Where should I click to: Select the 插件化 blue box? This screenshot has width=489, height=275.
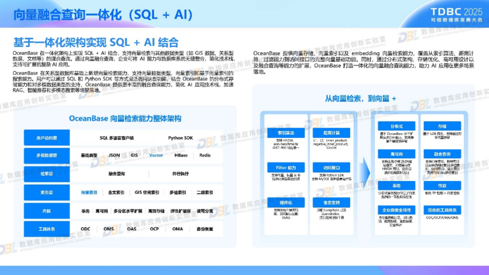click(286, 202)
